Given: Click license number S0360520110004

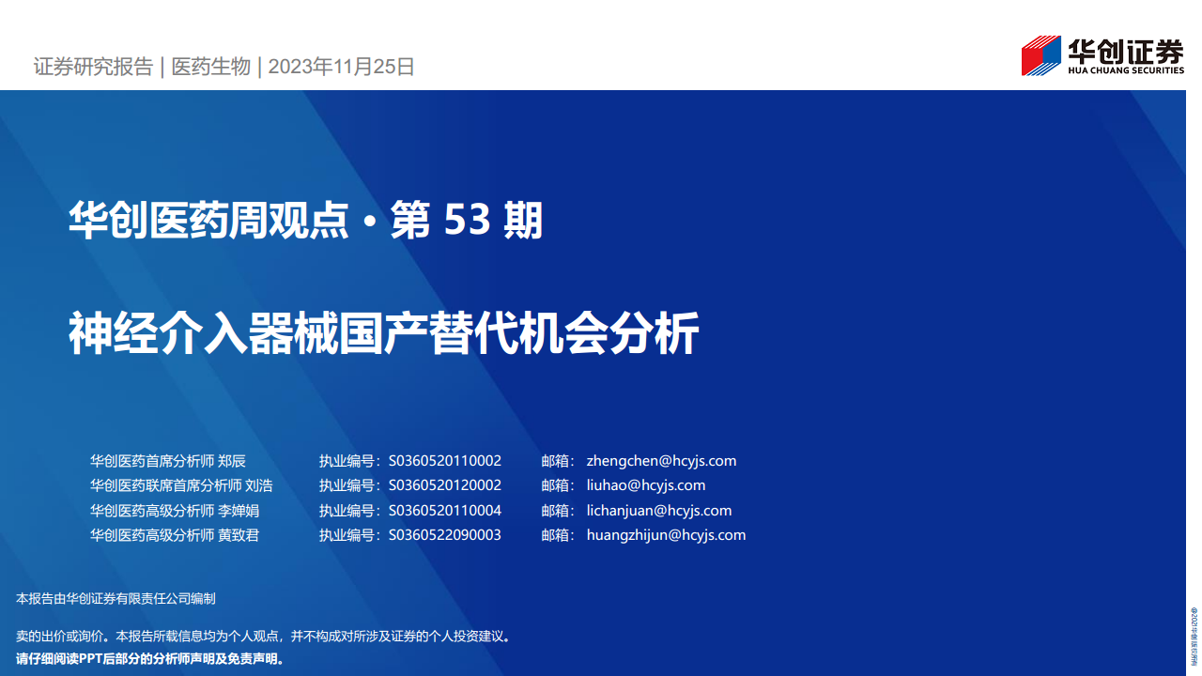Looking at the screenshot, I should (x=445, y=511).
